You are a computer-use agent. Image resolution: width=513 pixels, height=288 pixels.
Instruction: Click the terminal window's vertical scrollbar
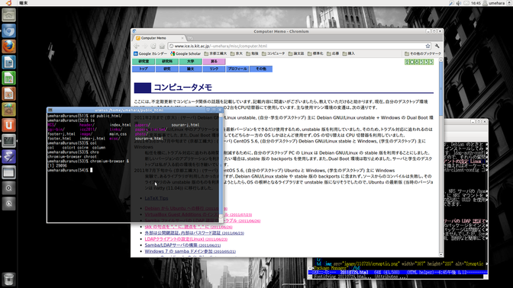[221, 166]
